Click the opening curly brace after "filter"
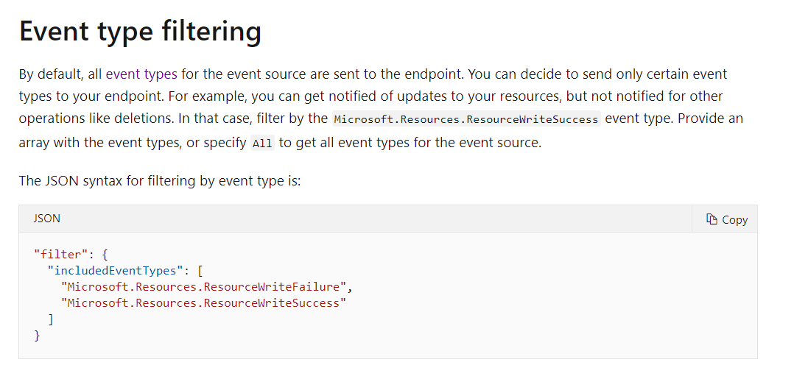Viewport: 794px width, 379px height. [105, 255]
